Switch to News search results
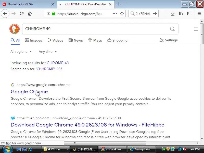 pyautogui.click(x=75, y=40)
